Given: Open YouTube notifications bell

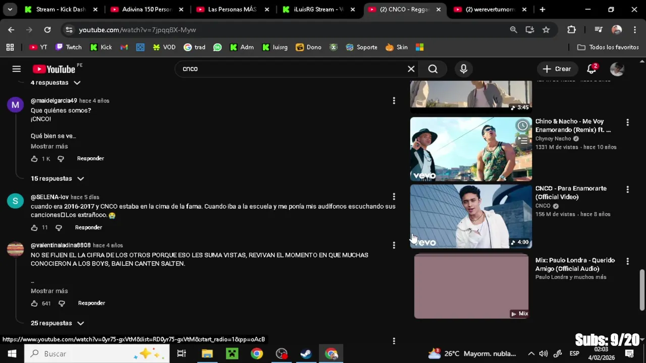Looking at the screenshot, I should pos(591,69).
